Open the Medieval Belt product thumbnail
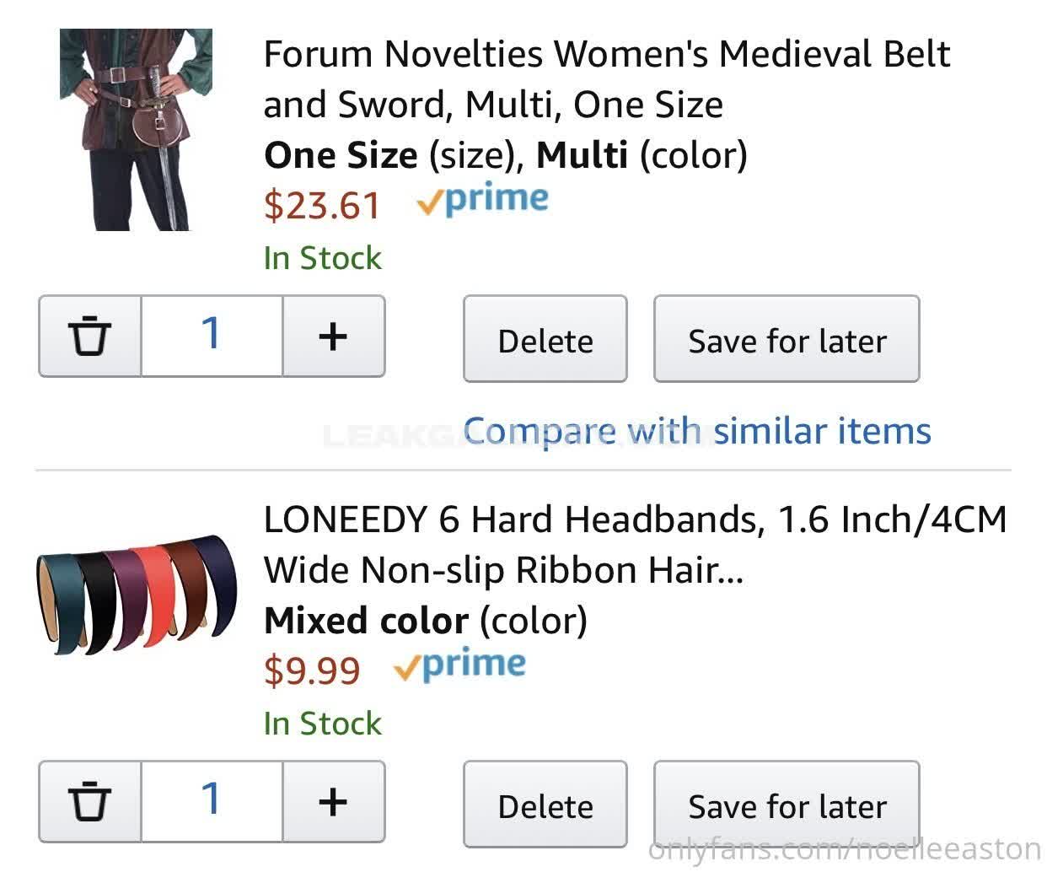Image resolution: width=1047 pixels, height=872 pixels. (x=135, y=130)
